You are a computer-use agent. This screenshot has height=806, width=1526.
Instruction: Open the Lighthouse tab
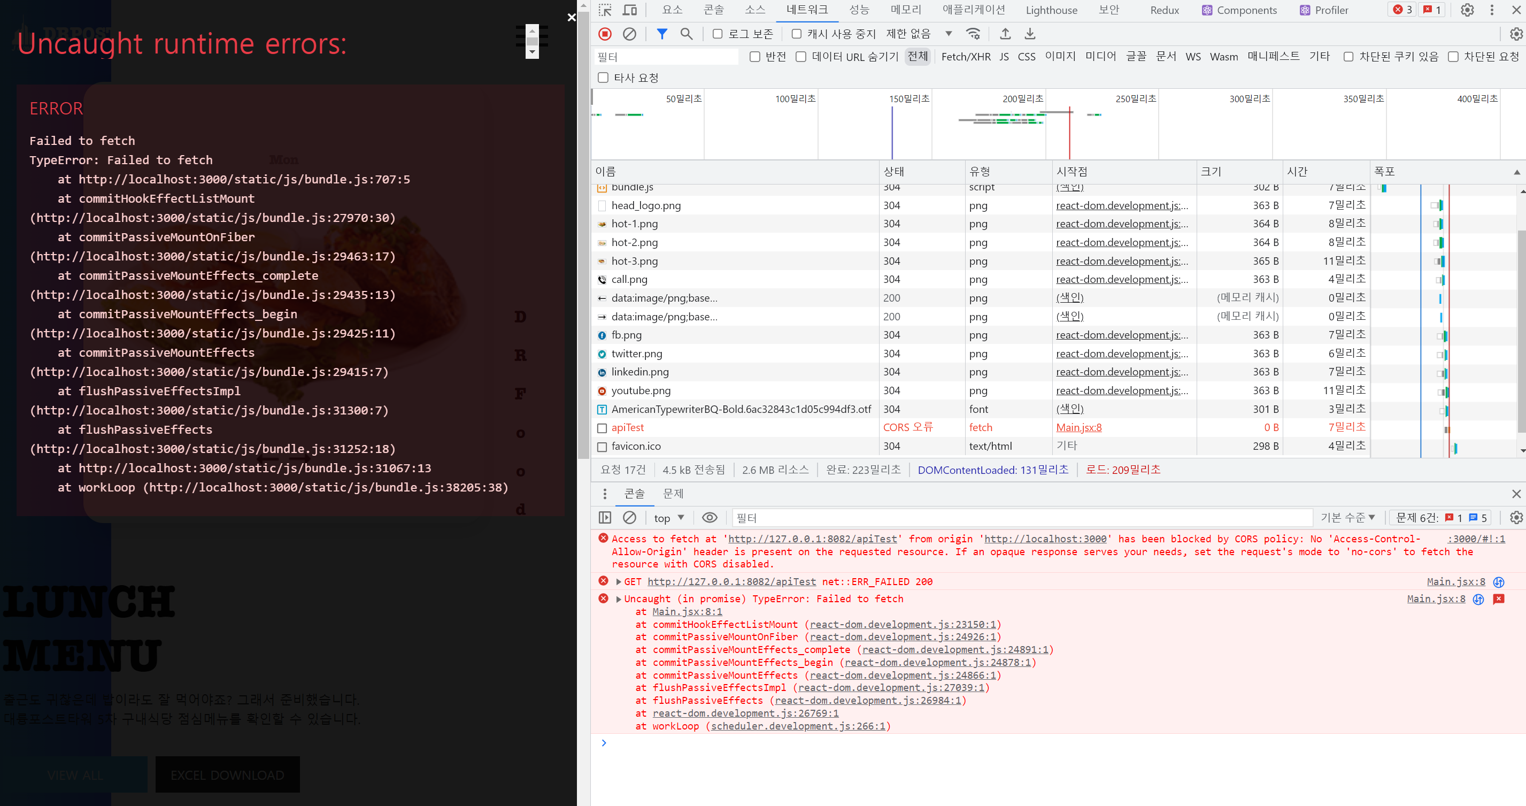point(1052,10)
